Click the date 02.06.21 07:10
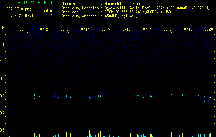216x137 pixels. pos(21,16)
